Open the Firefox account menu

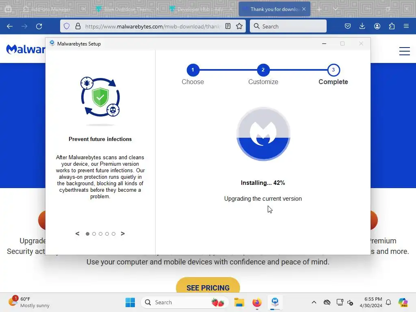[377, 26]
